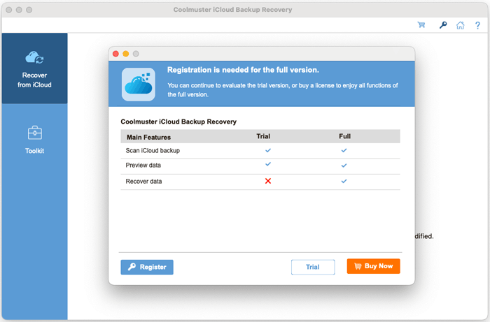Click the orange Buy Now button

coord(373,266)
